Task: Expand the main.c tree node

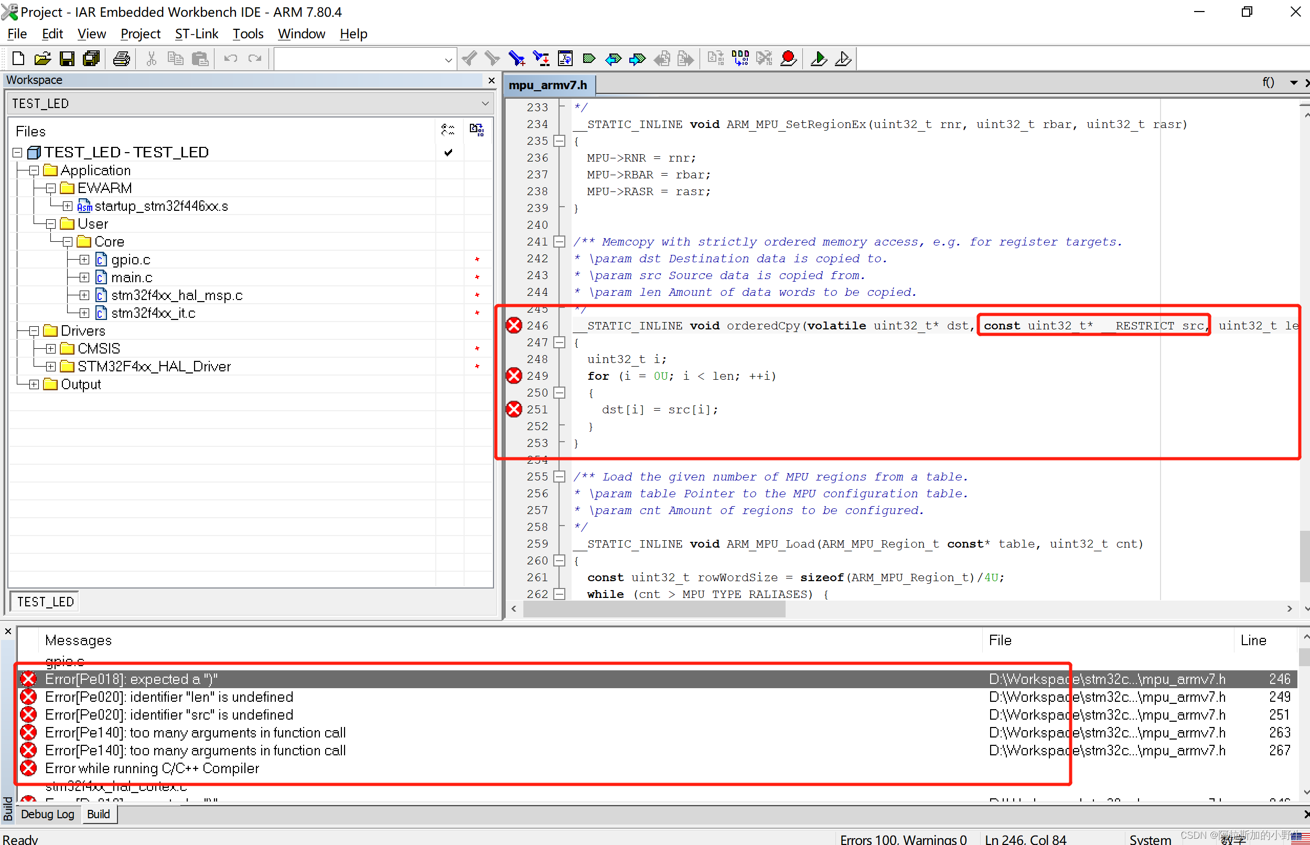Action: [84, 277]
